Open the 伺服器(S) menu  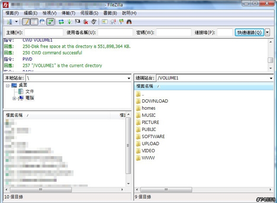(x=89, y=13)
